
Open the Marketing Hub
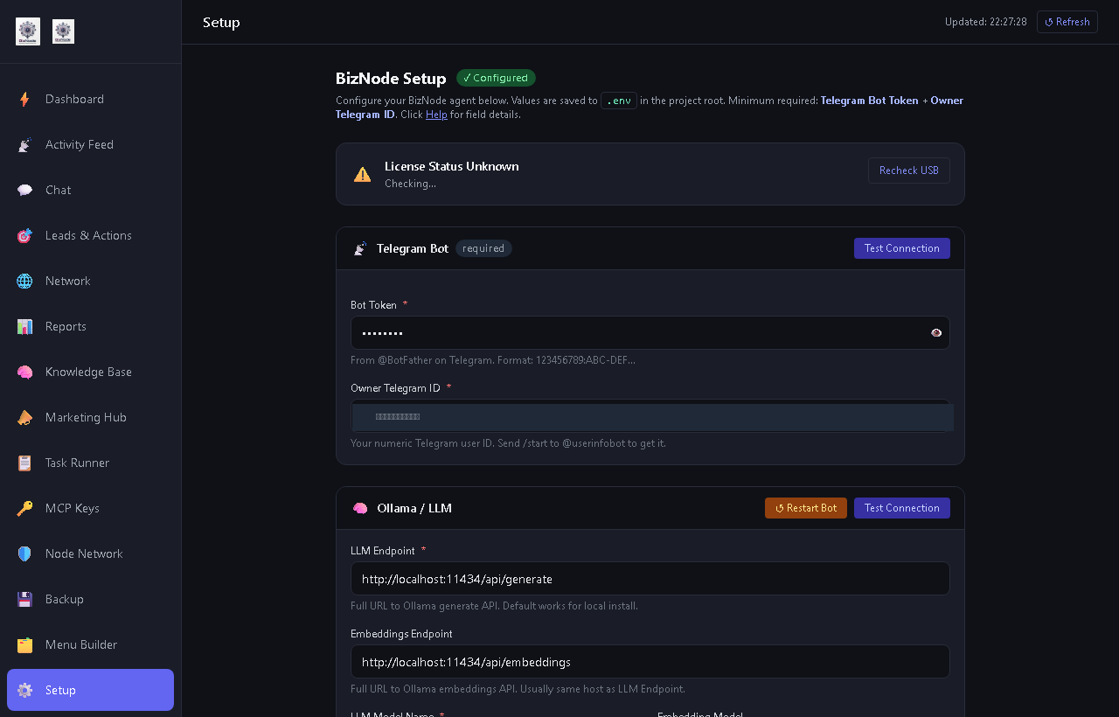pyautogui.click(x=84, y=417)
